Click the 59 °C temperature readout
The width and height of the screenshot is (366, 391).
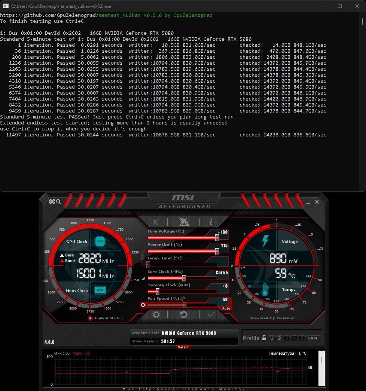285,274
